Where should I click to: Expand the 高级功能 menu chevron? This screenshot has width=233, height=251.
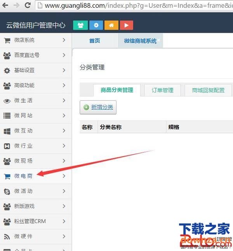[x=64, y=85]
